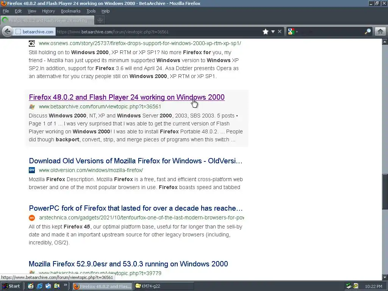Switch to the Firefox taskbar button

tap(102, 286)
